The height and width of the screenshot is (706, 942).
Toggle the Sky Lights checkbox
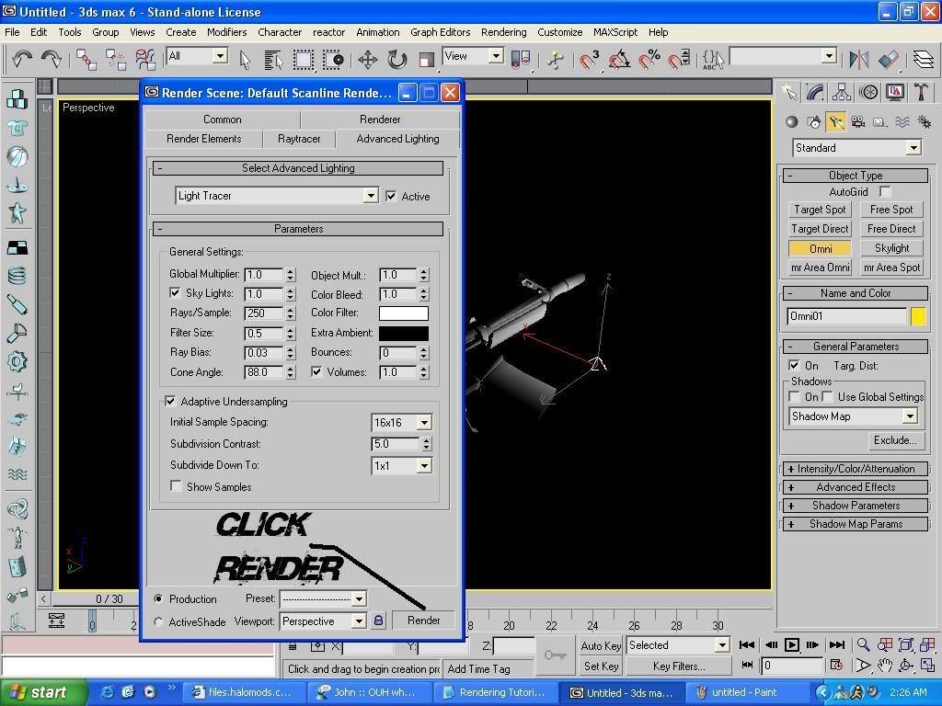pyautogui.click(x=175, y=292)
